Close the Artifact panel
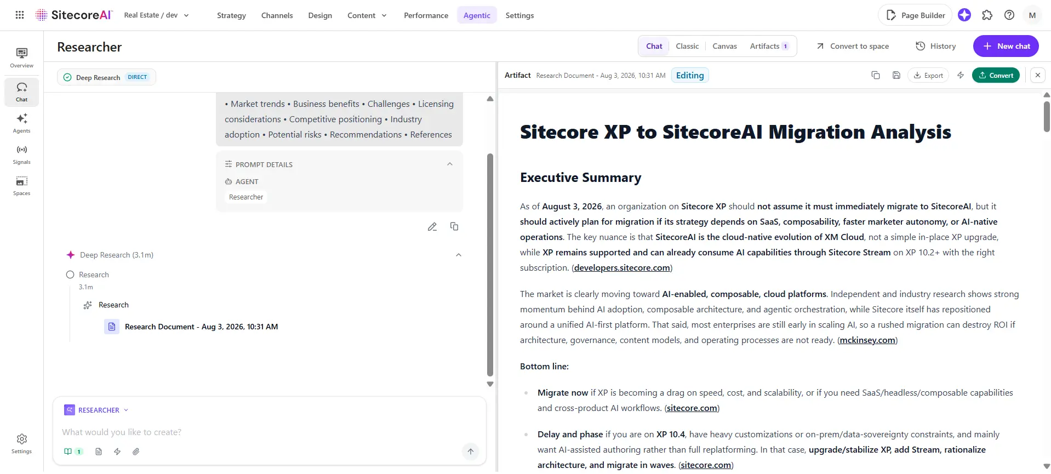The height and width of the screenshot is (474, 1051). 1038,75
